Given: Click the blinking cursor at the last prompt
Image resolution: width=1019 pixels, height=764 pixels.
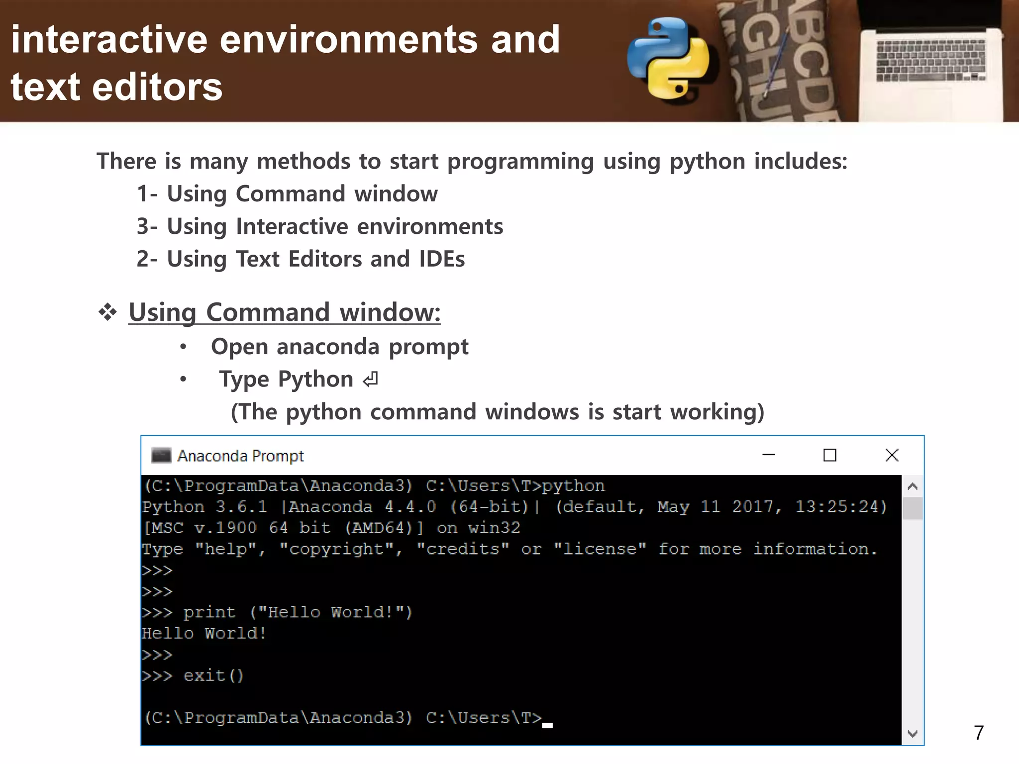Looking at the screenshot, I should click(x=547, y=726).
